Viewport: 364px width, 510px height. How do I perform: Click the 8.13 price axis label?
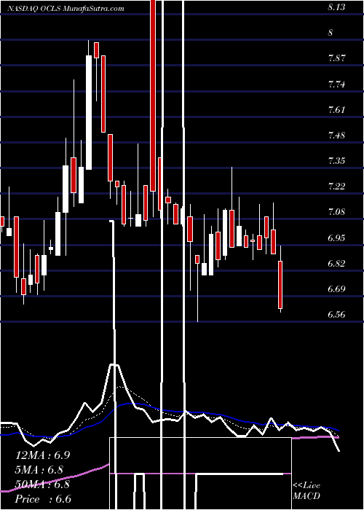coord(336,8)
